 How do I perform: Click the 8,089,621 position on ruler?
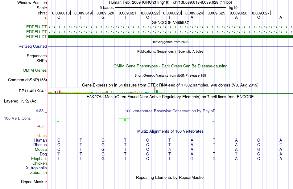[x=127, y=13]
